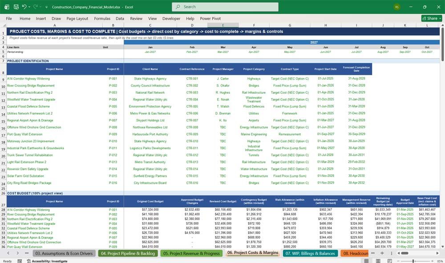Open the Help ribbon tab
This screenshot has height=263, width=445.
(x=190, y=18)
